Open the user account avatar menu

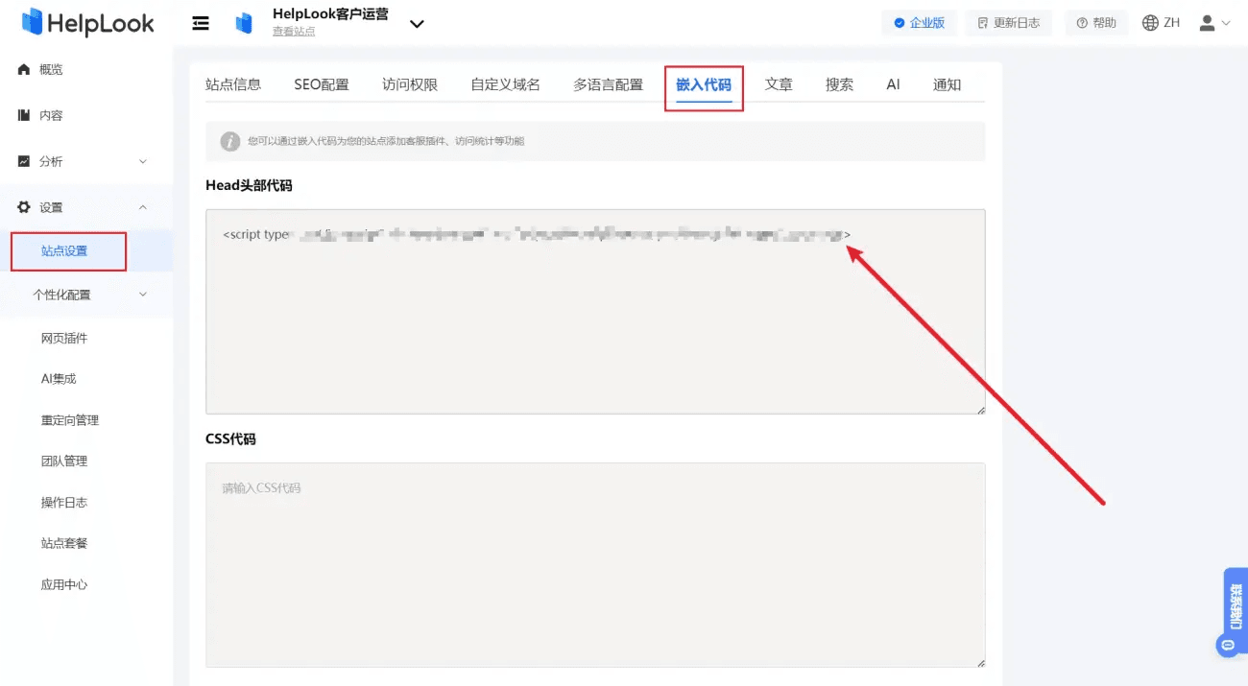tap(1214, 23)
